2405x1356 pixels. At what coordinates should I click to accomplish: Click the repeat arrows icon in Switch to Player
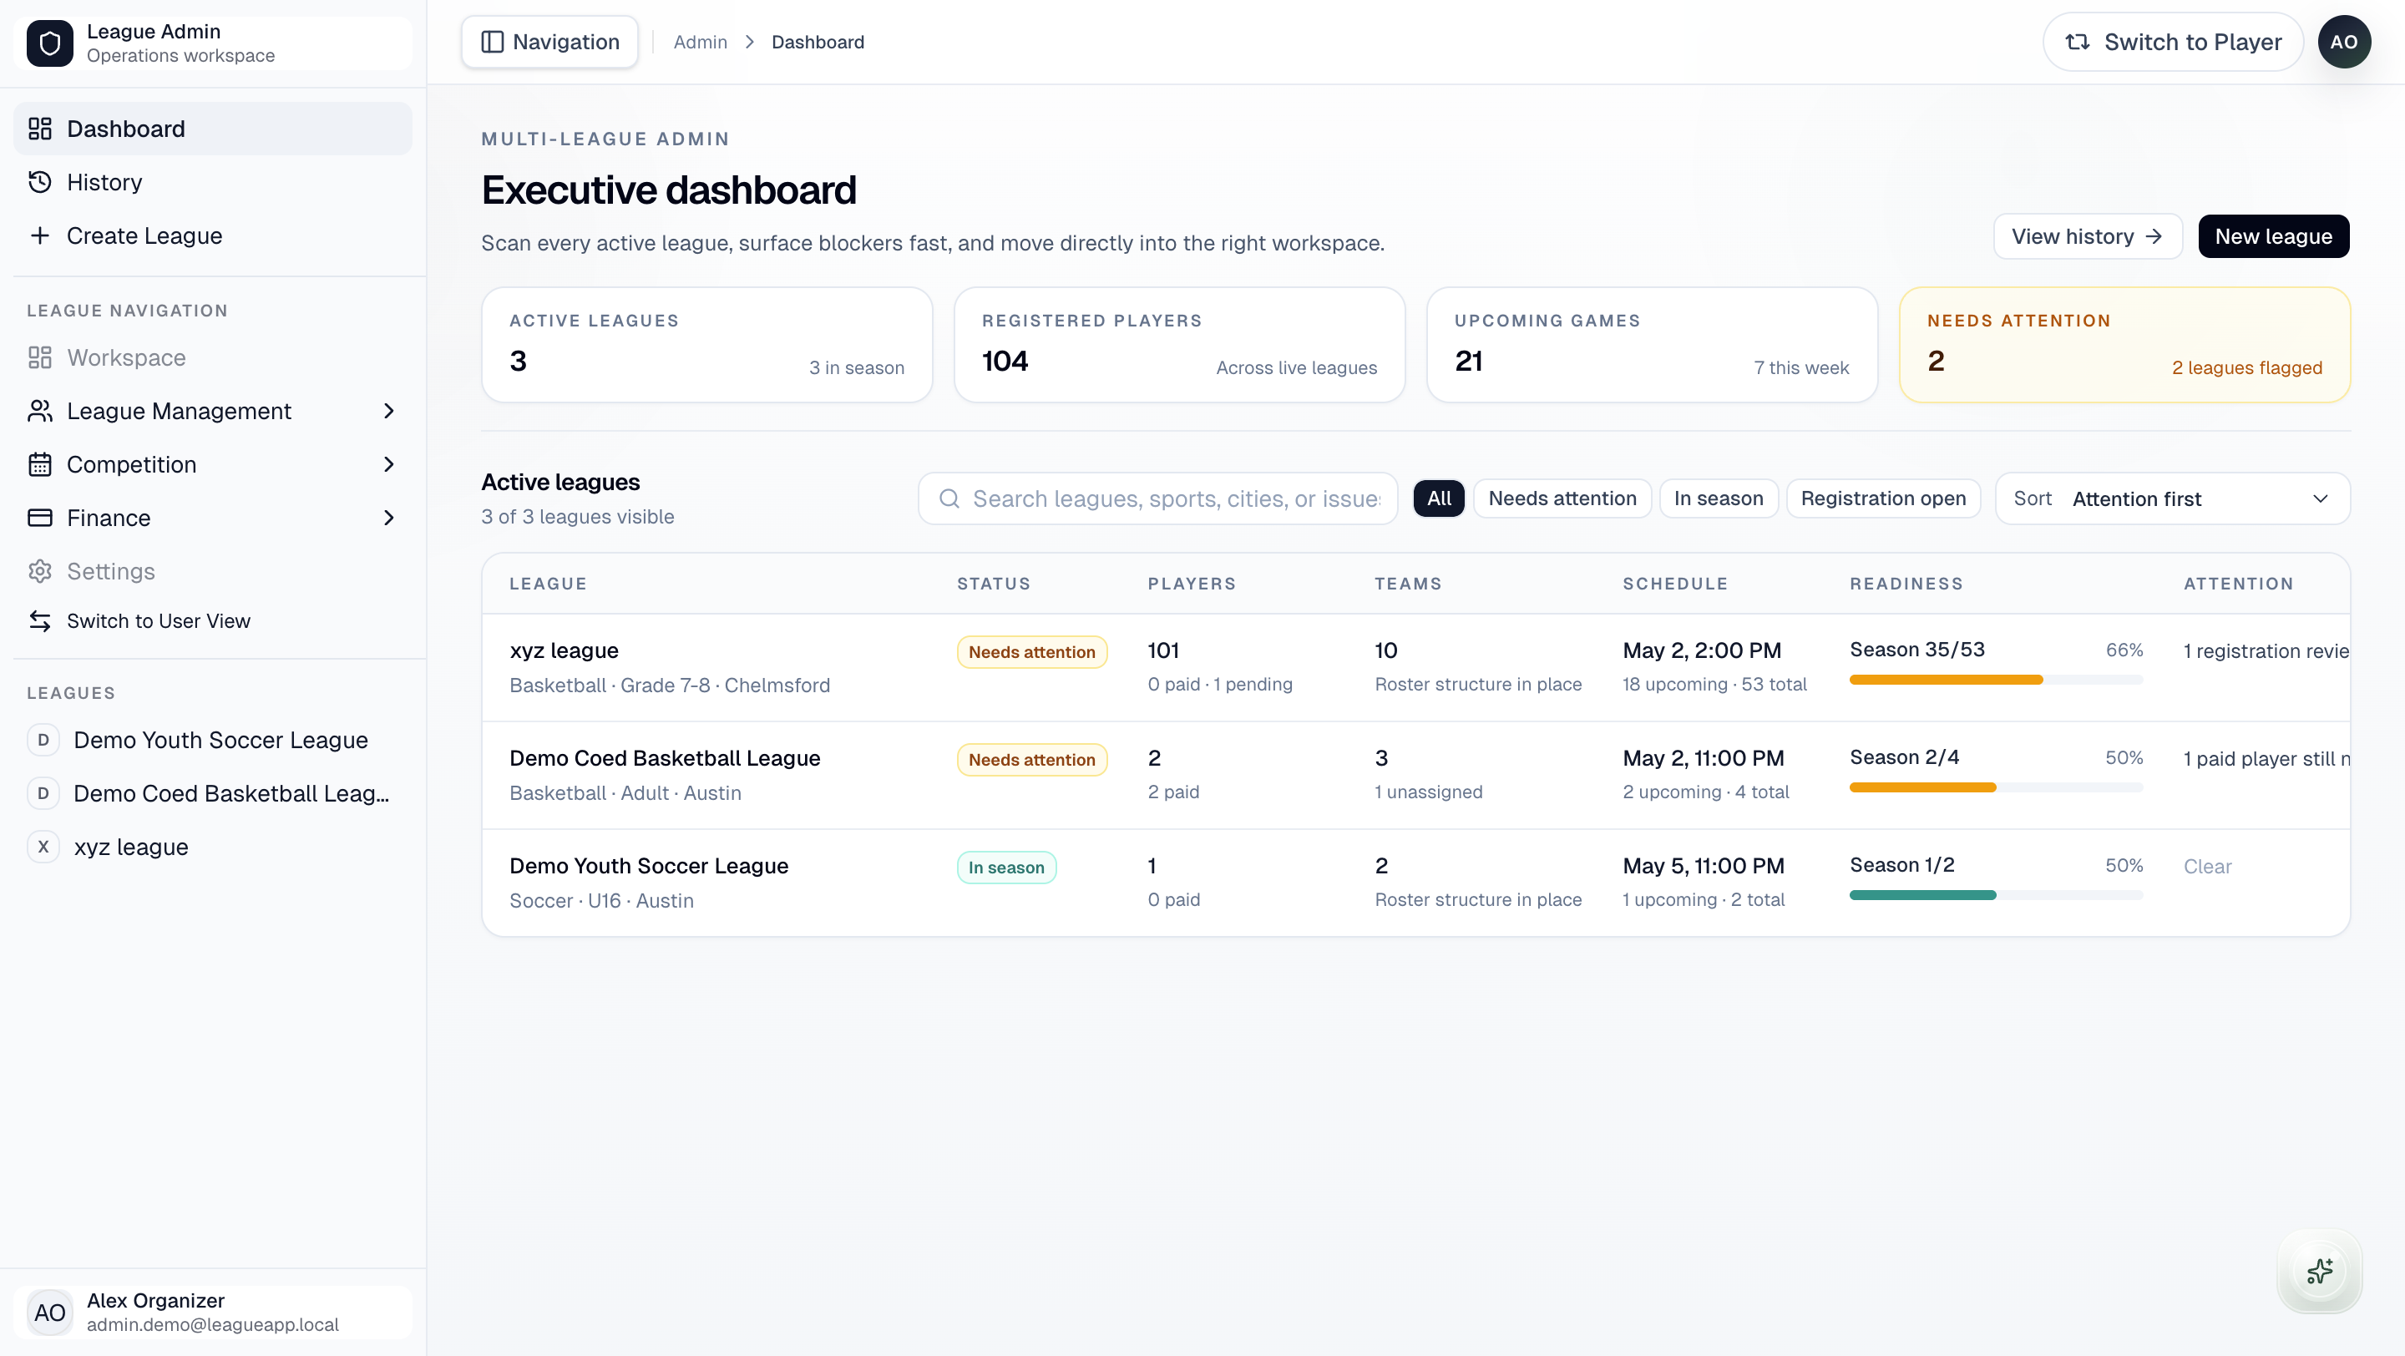point(2078,42)
